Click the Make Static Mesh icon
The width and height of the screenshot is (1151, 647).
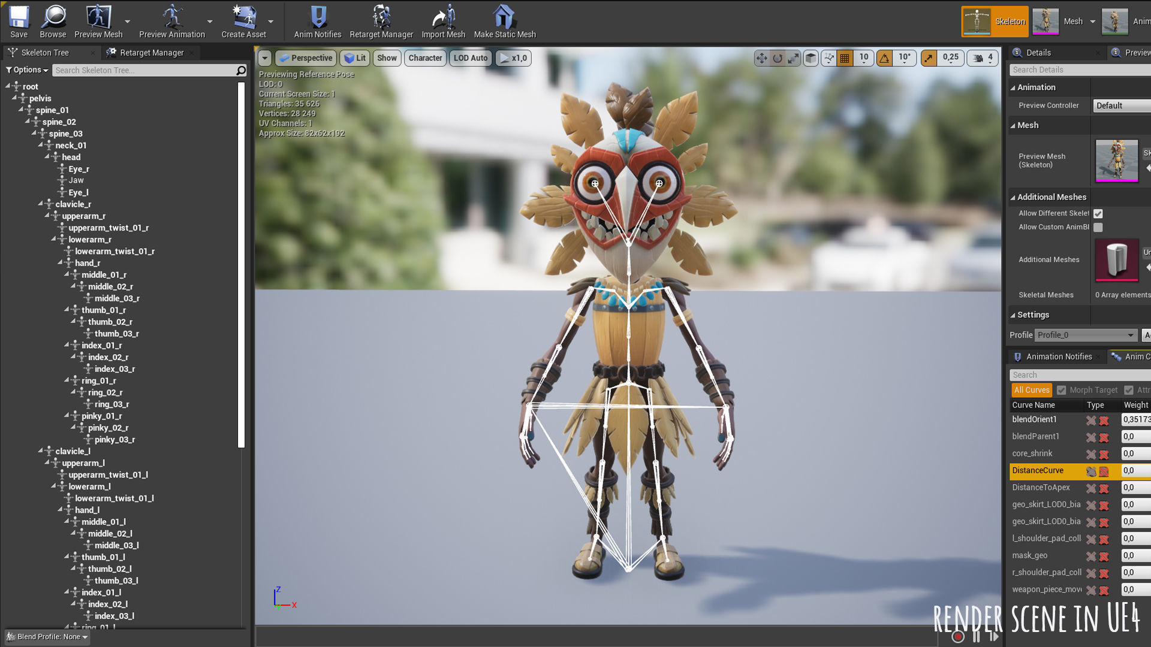tap(505, 22)
